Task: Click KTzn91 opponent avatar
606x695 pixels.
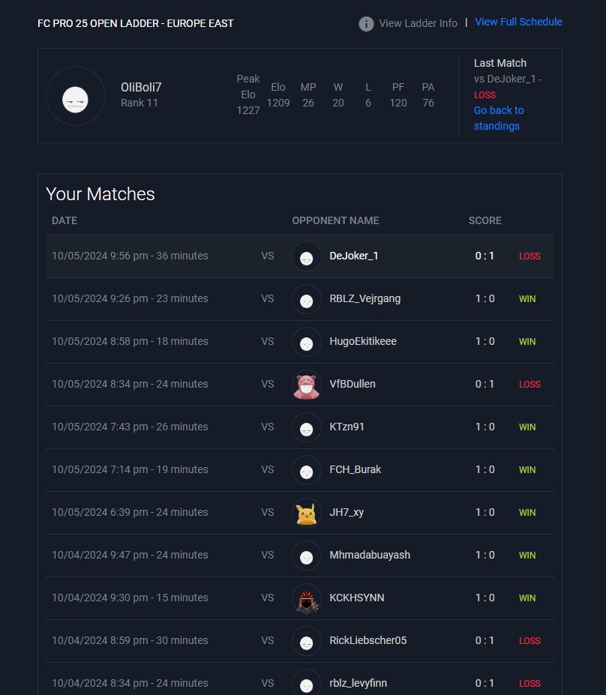Action: click(x=306, y=427)
